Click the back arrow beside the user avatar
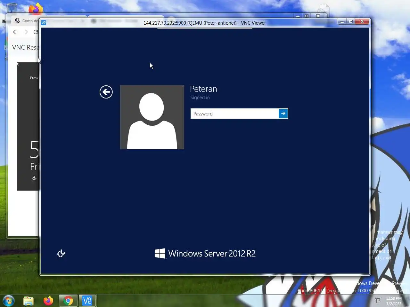Screen dimensions: 410x307 [106, 92]
